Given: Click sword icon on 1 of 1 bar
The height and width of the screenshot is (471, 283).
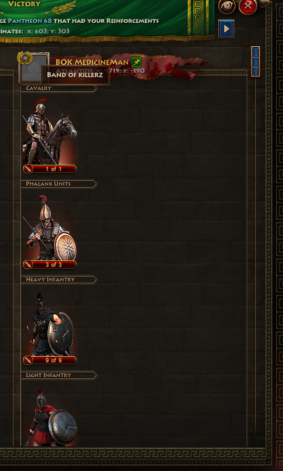Looking at the screenshot, I should 28,169.
